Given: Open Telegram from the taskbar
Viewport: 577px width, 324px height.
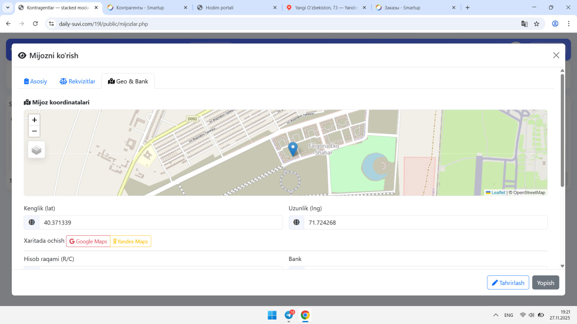Looking at the screenshot, I should 289,315.
